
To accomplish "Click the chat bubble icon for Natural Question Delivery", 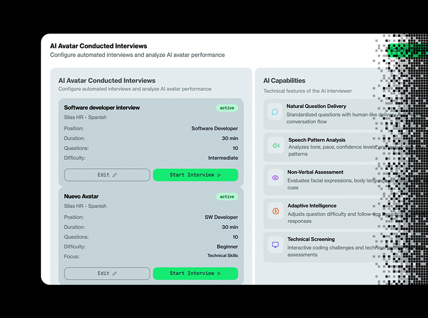I will click(x=275, y=112).
